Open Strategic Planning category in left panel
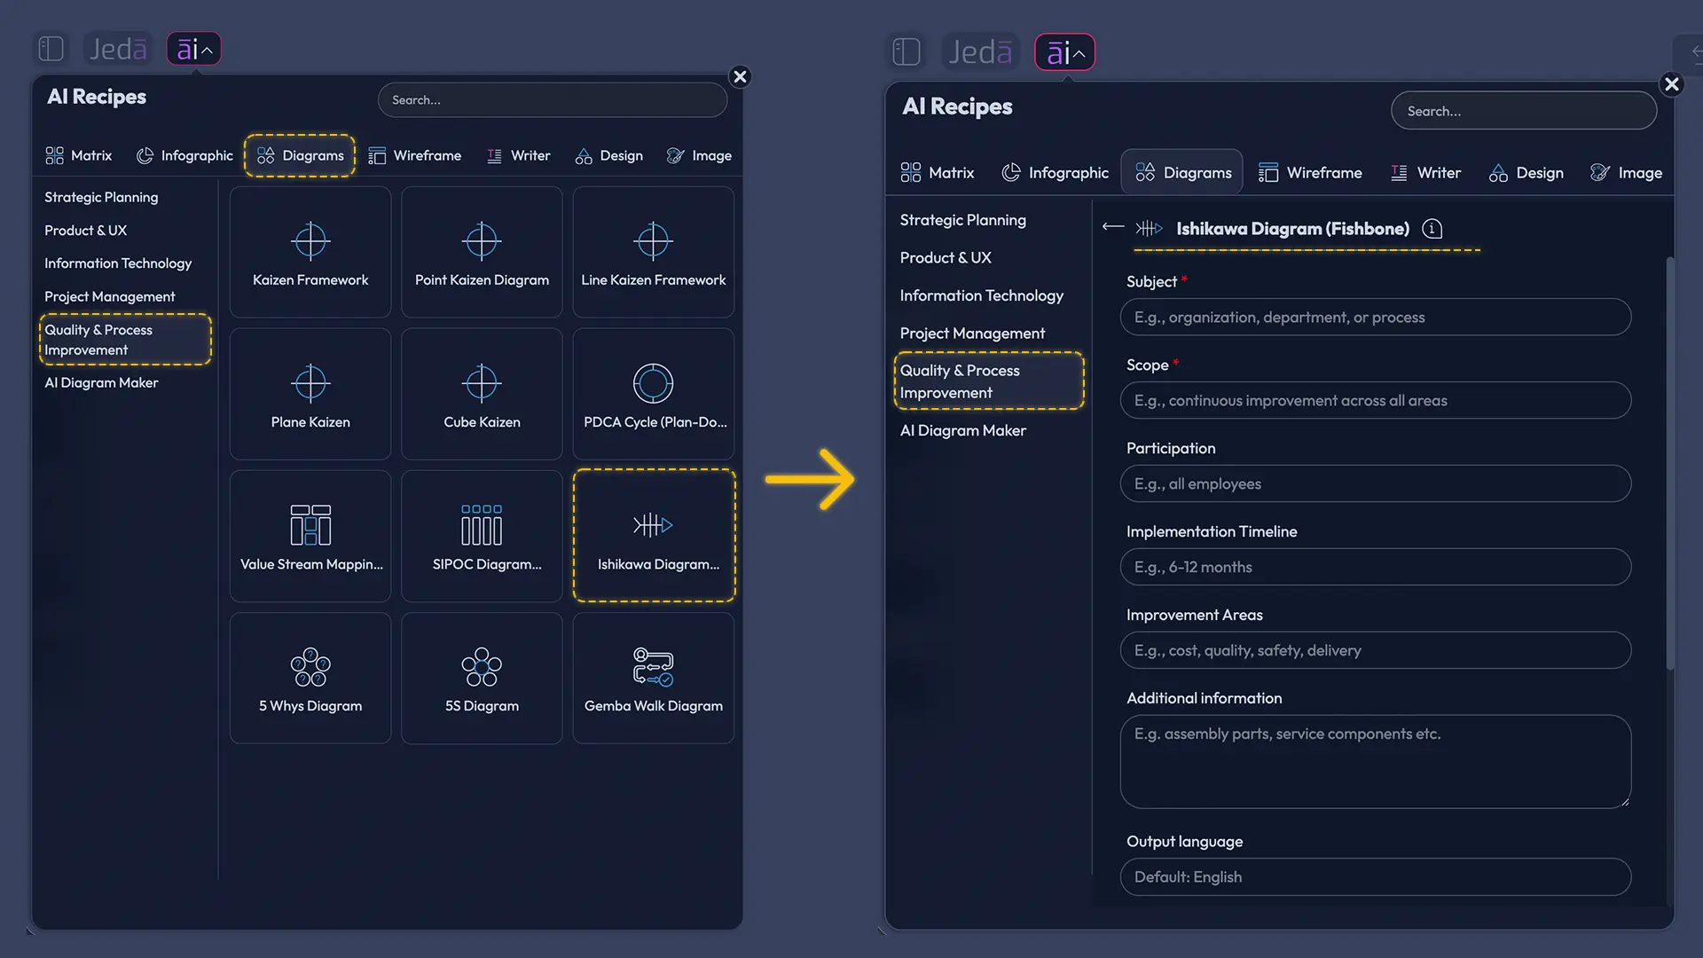Screen dimensions: 1703x958 click(101, 197)
